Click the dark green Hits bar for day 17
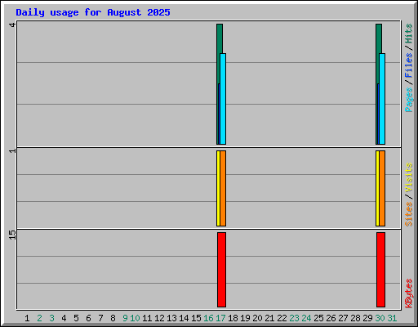 point(220,38)
